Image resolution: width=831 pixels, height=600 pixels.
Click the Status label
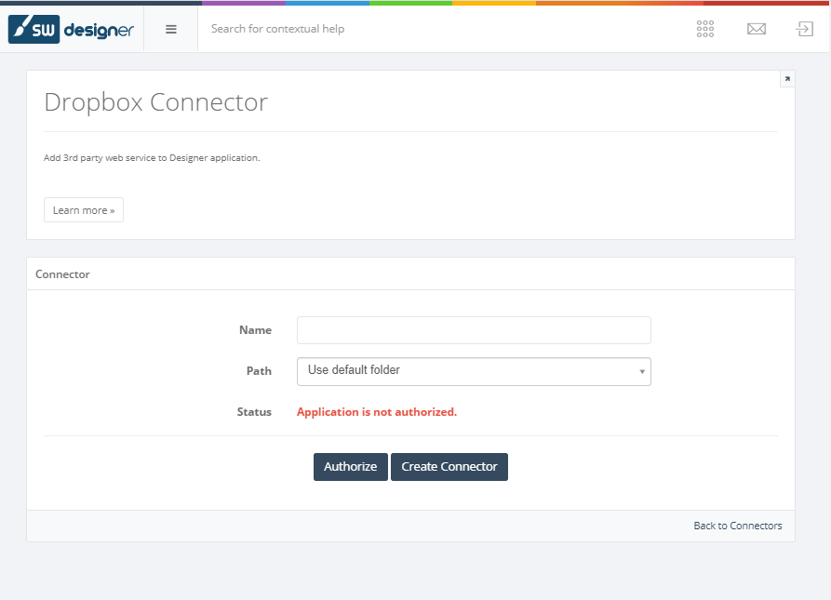(254, 411)
